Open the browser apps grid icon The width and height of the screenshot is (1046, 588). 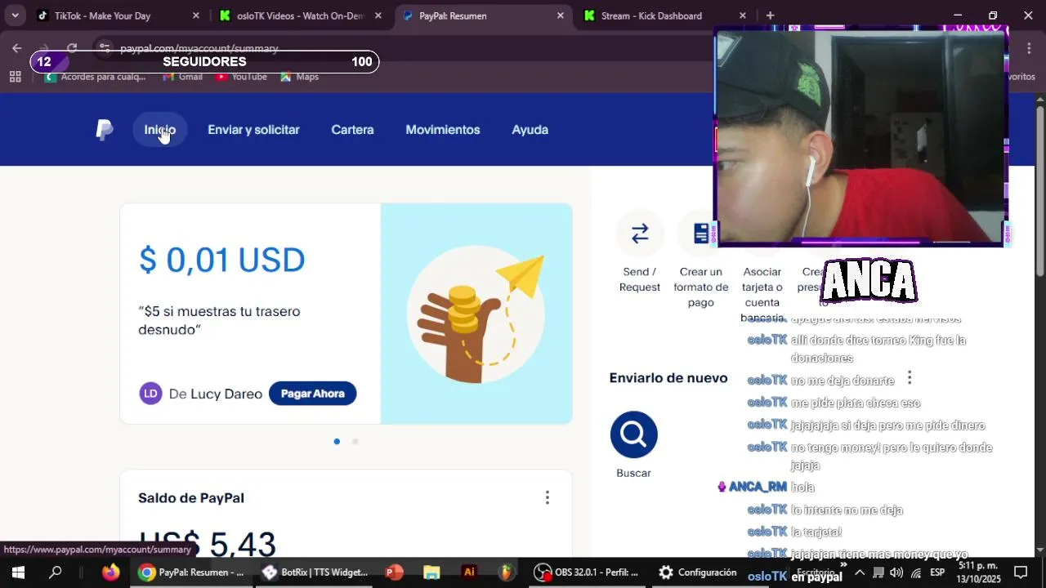pos(15,77)
